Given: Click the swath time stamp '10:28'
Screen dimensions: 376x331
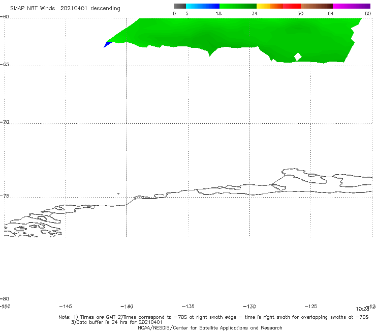Looking at the screenshot, I should [362, 309].
